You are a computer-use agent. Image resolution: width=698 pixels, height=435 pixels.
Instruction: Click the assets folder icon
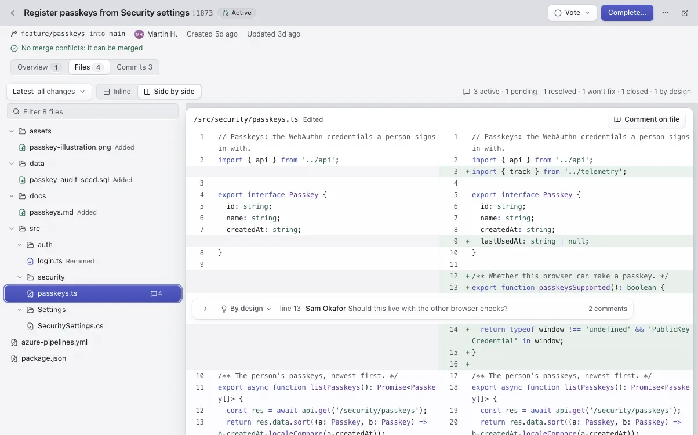click(22, 131)
